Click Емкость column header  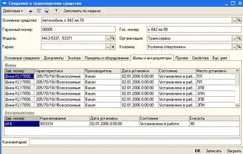pos(214,119)
